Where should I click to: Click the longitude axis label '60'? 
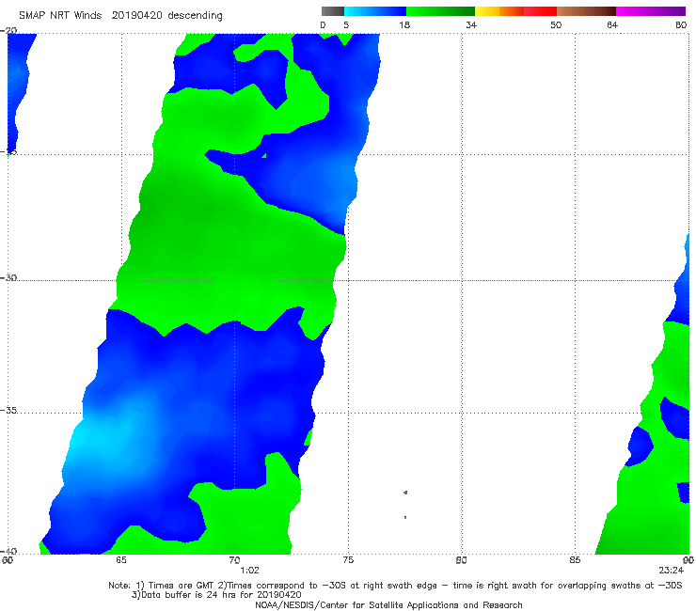coord(8,560)
